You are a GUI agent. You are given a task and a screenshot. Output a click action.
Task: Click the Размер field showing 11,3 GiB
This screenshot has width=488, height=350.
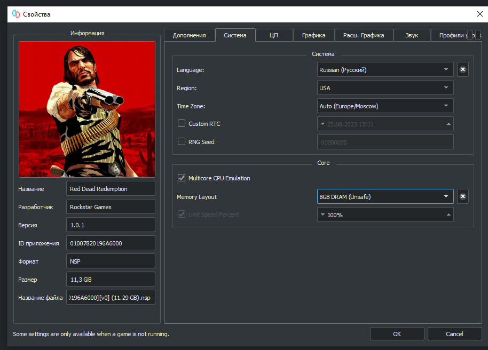pyautogui.click(x=111, y=279)
